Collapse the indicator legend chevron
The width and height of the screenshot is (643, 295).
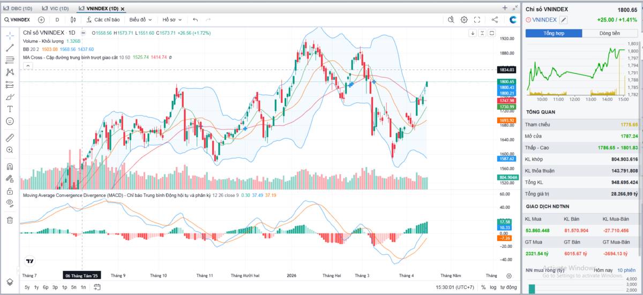point(27,66)
